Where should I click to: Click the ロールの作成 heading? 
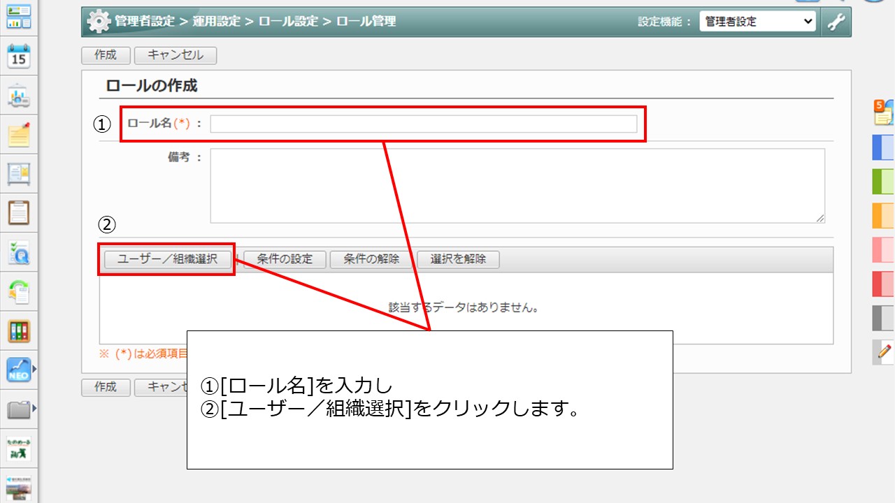point(152,86)
